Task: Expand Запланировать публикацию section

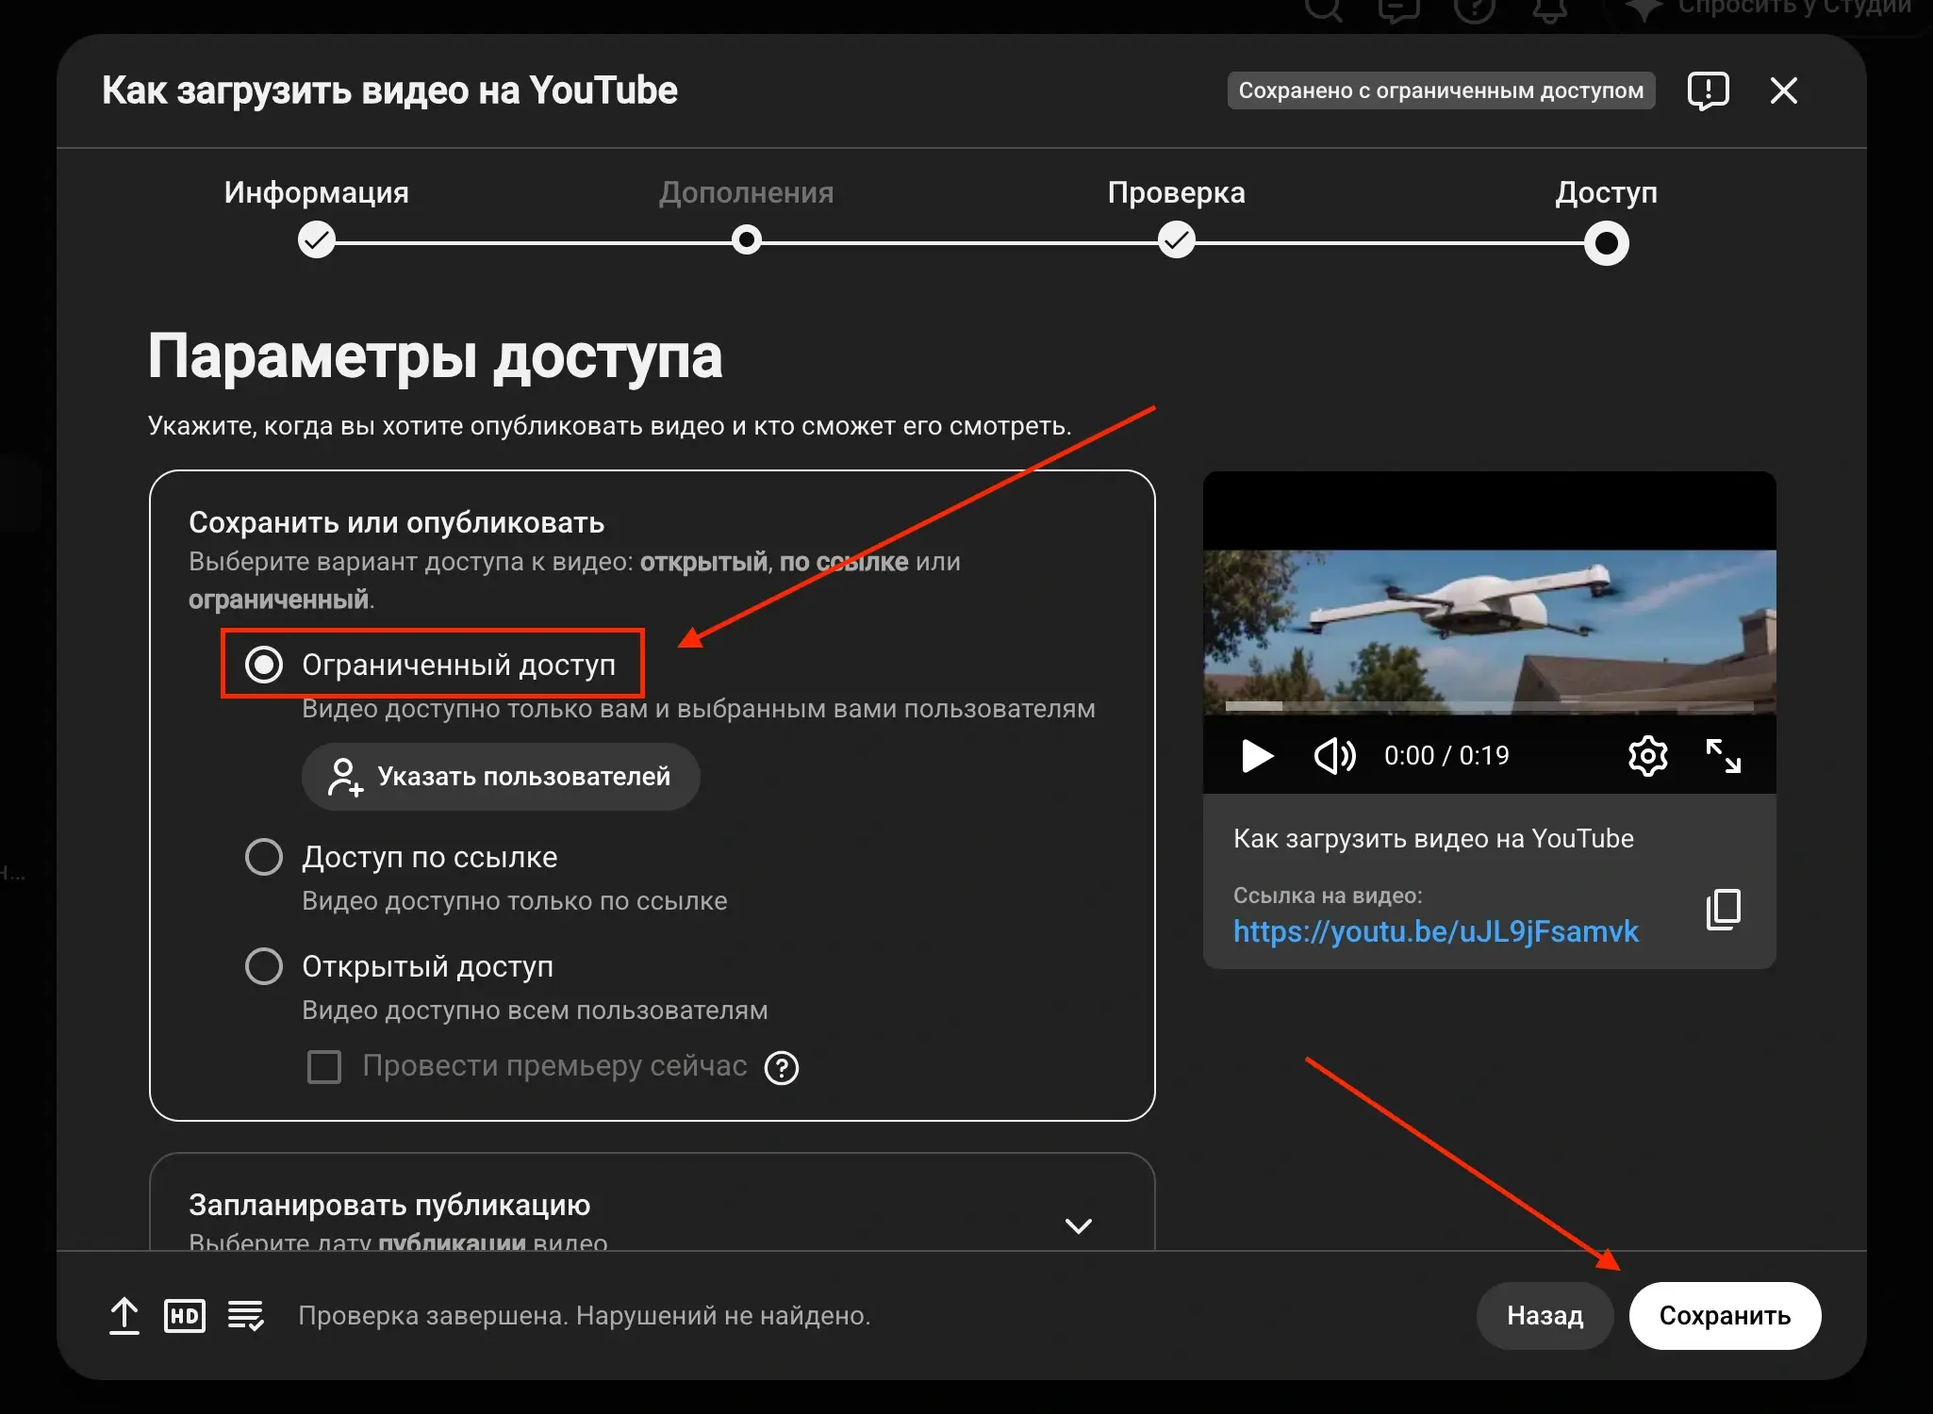Action: tap(1078, 1225)
